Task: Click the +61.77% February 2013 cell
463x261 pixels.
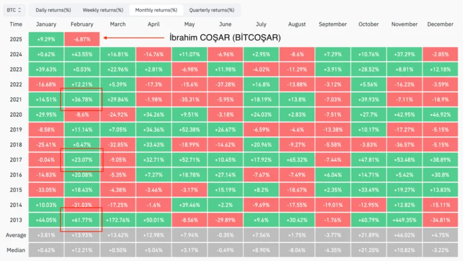Action: click(81, 220)
